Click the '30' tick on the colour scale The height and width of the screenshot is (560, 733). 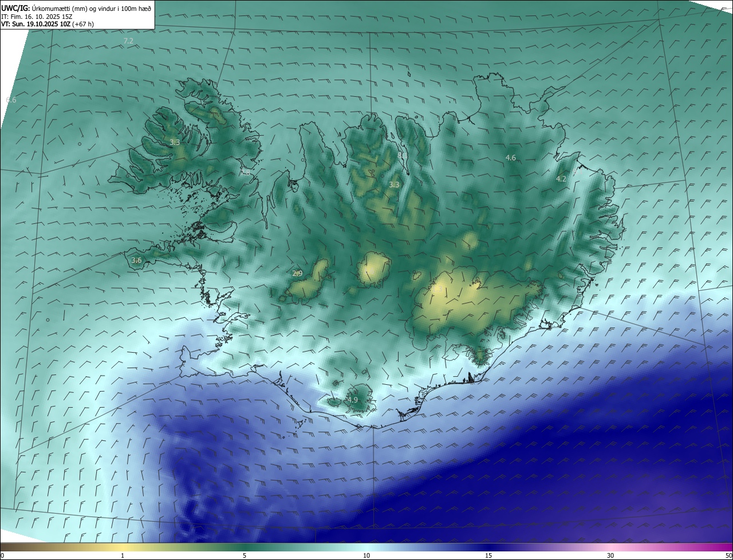(x=610, y=555)
